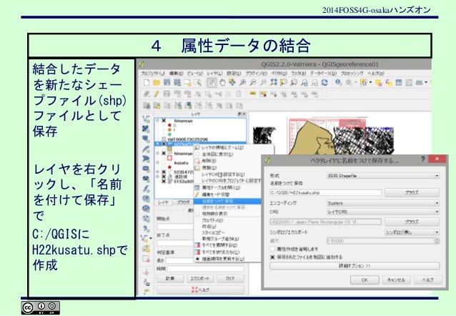Open the Project menu in menu bar
This screenshot has height=316, width=456.
click(x=153, y=74)
